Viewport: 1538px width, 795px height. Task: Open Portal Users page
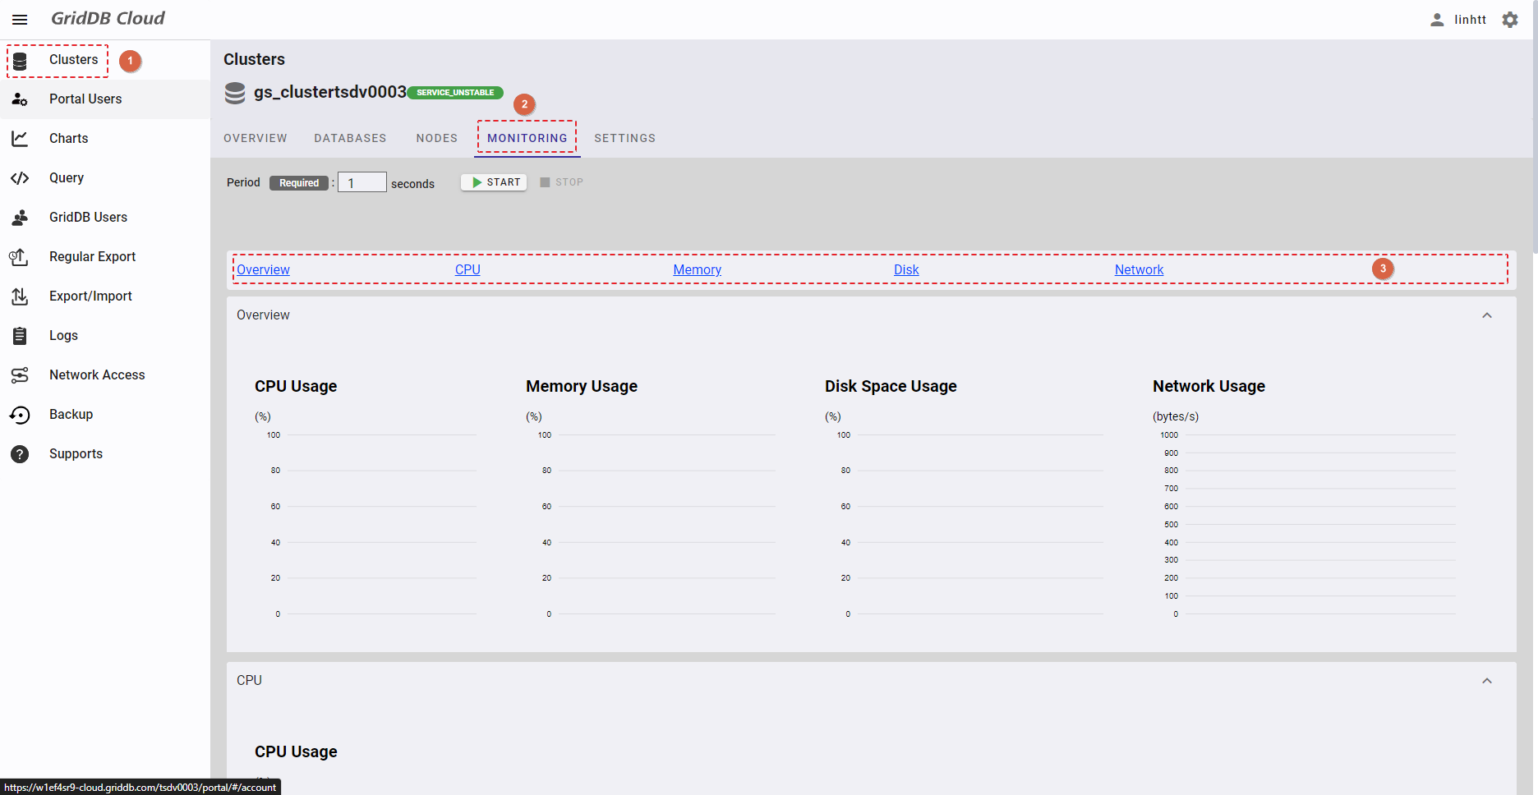(85, 99)
